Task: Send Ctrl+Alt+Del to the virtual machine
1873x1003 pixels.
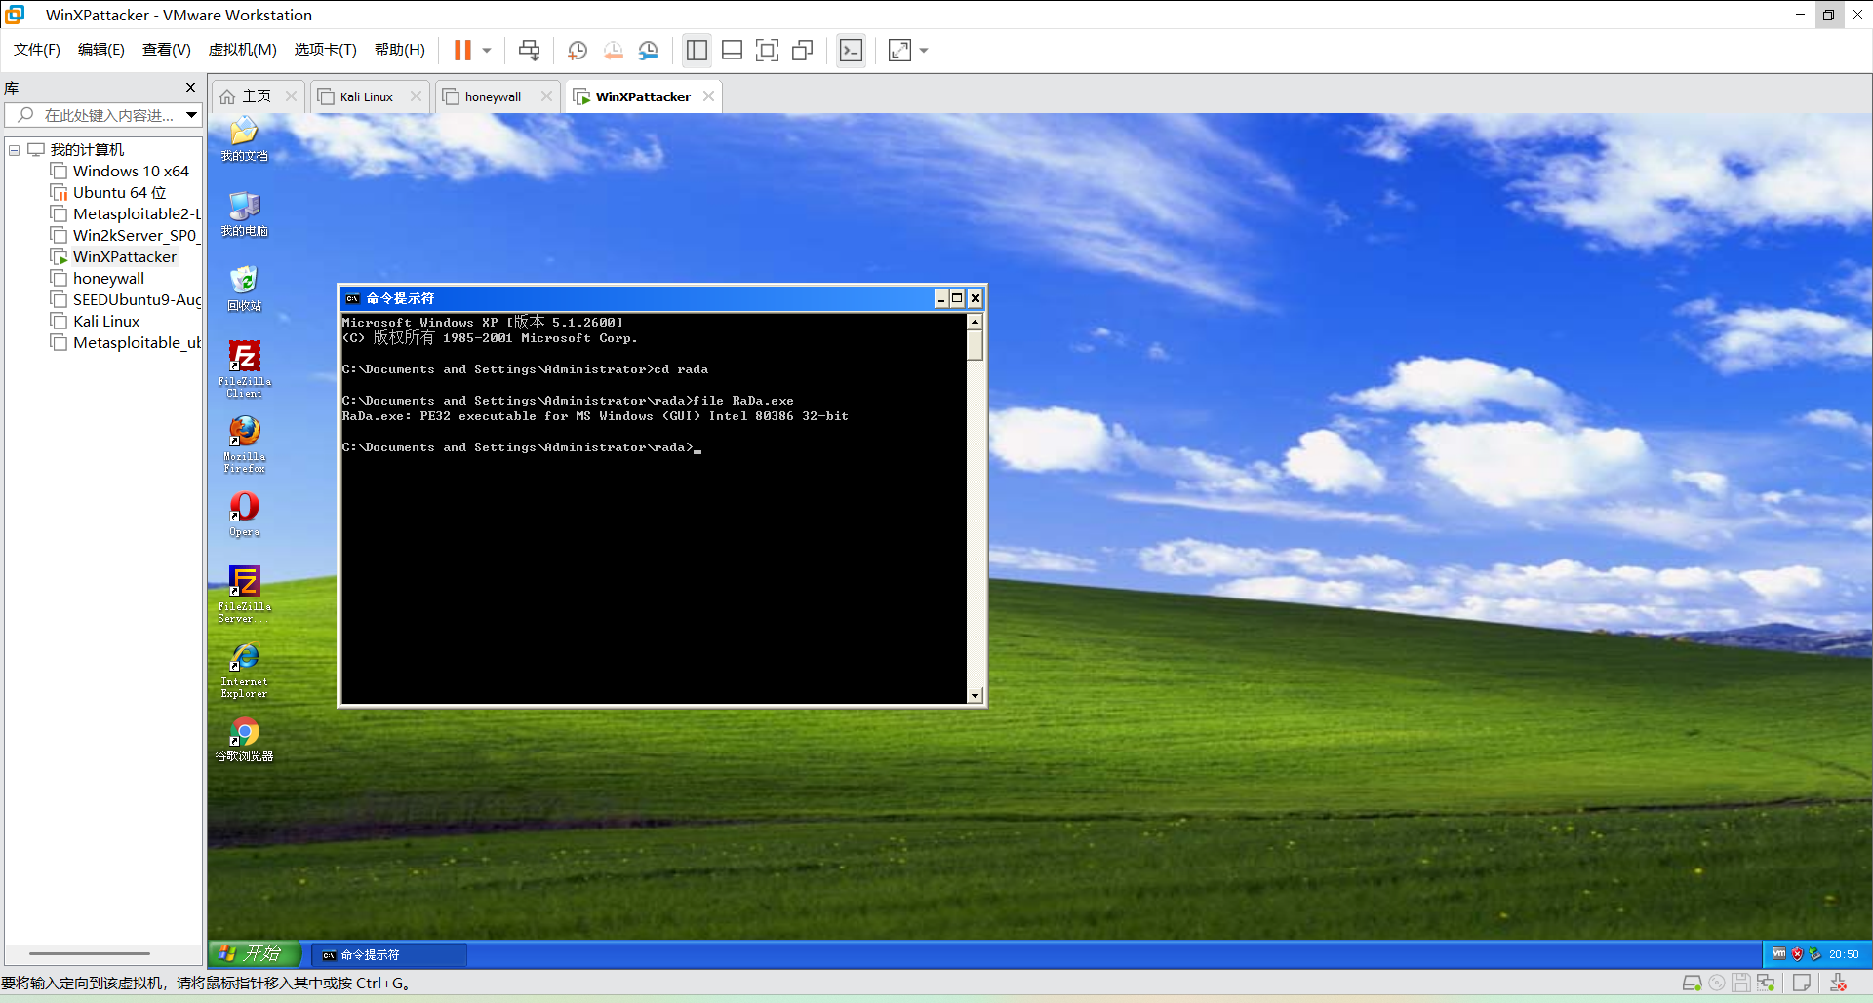Action: tap(529, 50)
